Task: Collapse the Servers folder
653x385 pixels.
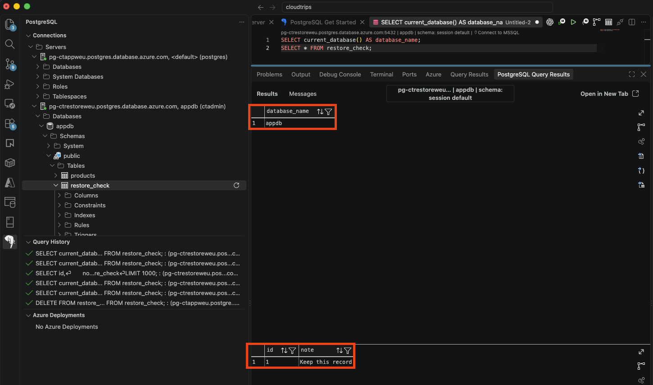Action: [x=31, y=47]
